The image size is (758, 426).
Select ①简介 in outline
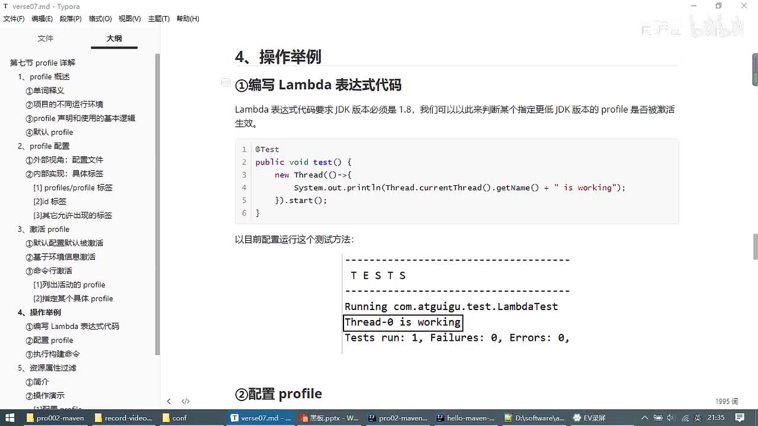coord(37,382)
